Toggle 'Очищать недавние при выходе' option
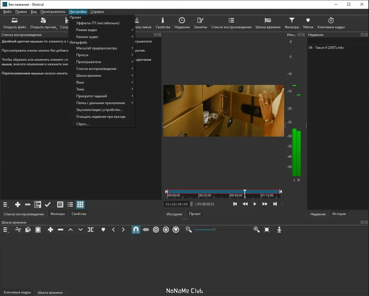 (101, 117)
